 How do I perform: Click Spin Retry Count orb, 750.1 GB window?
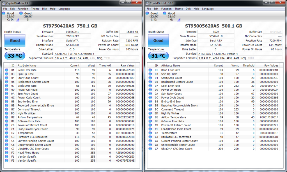(x=6, y=93)
